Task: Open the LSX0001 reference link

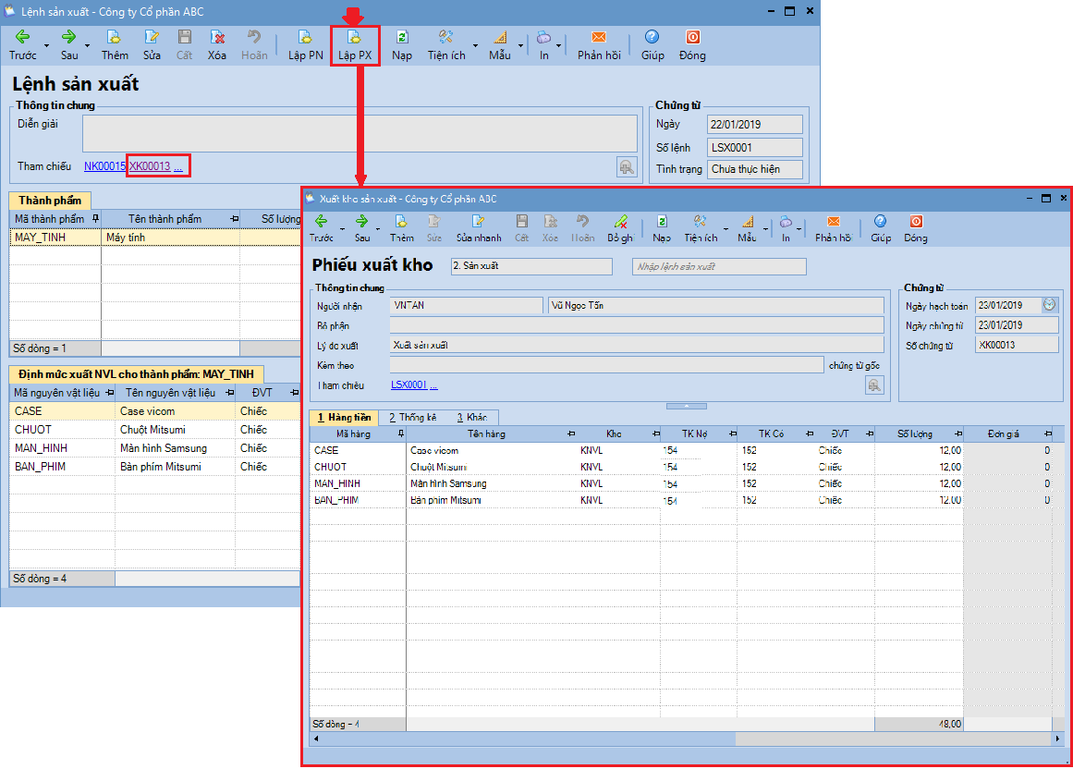Action: 408,385
